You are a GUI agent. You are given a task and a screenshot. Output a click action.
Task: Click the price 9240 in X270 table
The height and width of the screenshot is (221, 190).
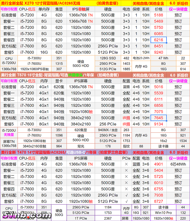click(159, 52)
